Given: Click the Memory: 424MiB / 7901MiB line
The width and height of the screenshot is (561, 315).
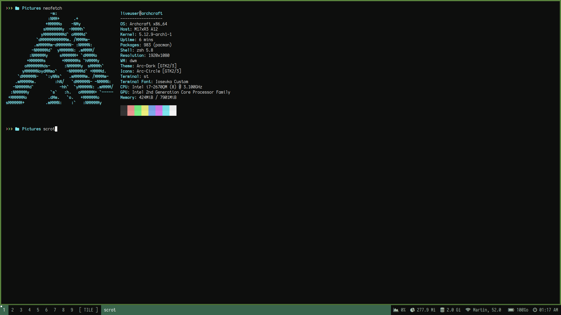Looking at the screenshot, I should [148, 97].
